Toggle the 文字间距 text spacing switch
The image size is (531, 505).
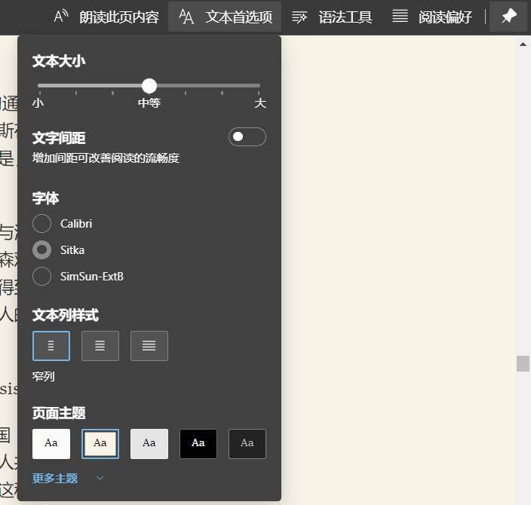(x=247, y=136)
